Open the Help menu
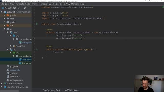The width and height of the screenshot is (164, 92). point(82,4)
